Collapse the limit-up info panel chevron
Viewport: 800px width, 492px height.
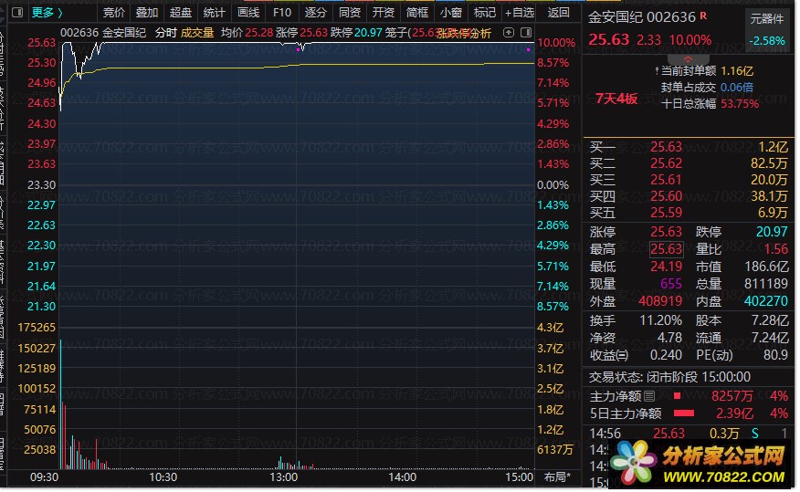(688, 59)
